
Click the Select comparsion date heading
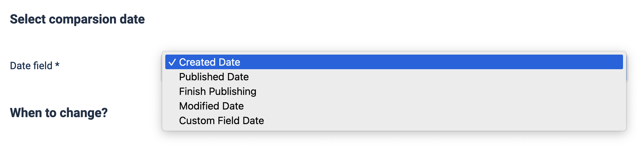pos(77,19)
